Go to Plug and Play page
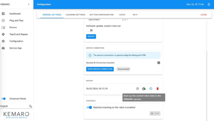Screen dimensions: 214x121 (16, 20)
